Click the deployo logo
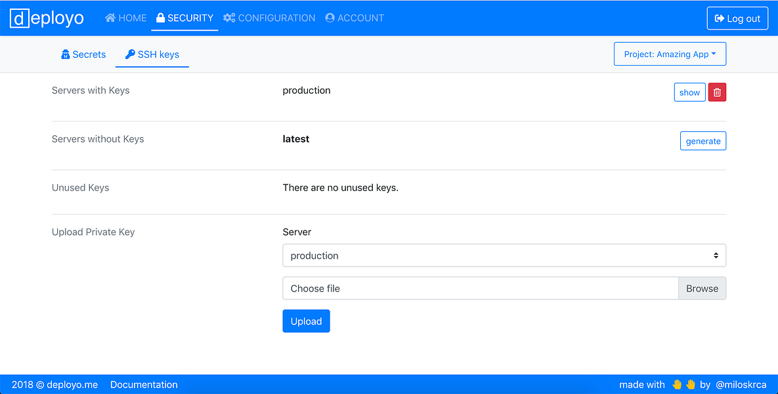The height and width of the screenshot is (394, 778). coord(47,18)
